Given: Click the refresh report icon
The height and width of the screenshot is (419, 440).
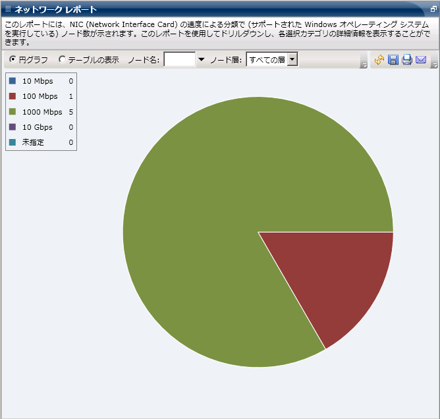Looking at the screenshot, I should [x=379, y=60].
